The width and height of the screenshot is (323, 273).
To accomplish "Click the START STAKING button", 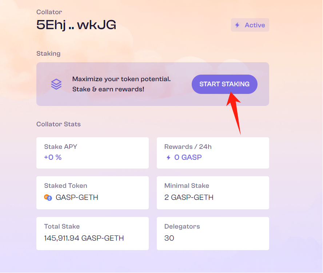I will point(224,84).
